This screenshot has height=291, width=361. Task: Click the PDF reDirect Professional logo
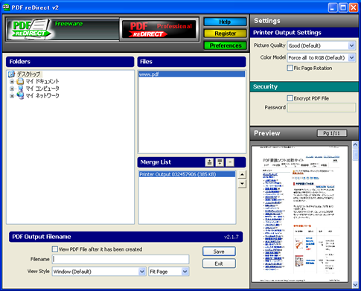(x=160, y=29)
